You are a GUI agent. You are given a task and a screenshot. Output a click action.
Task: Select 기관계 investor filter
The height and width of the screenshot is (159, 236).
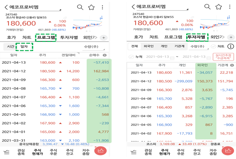pyautogui.click(x=179, y=46)
